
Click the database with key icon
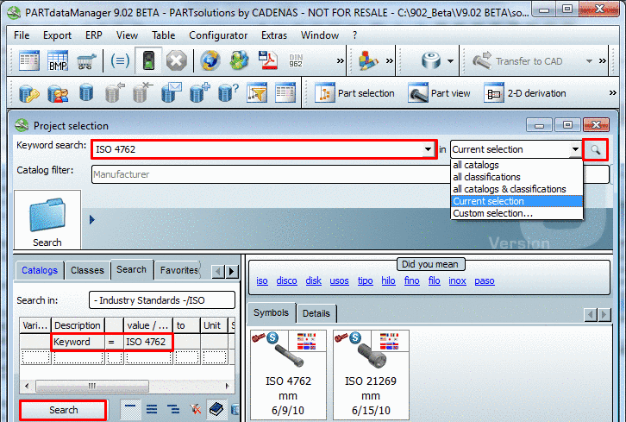click(29, 93)
